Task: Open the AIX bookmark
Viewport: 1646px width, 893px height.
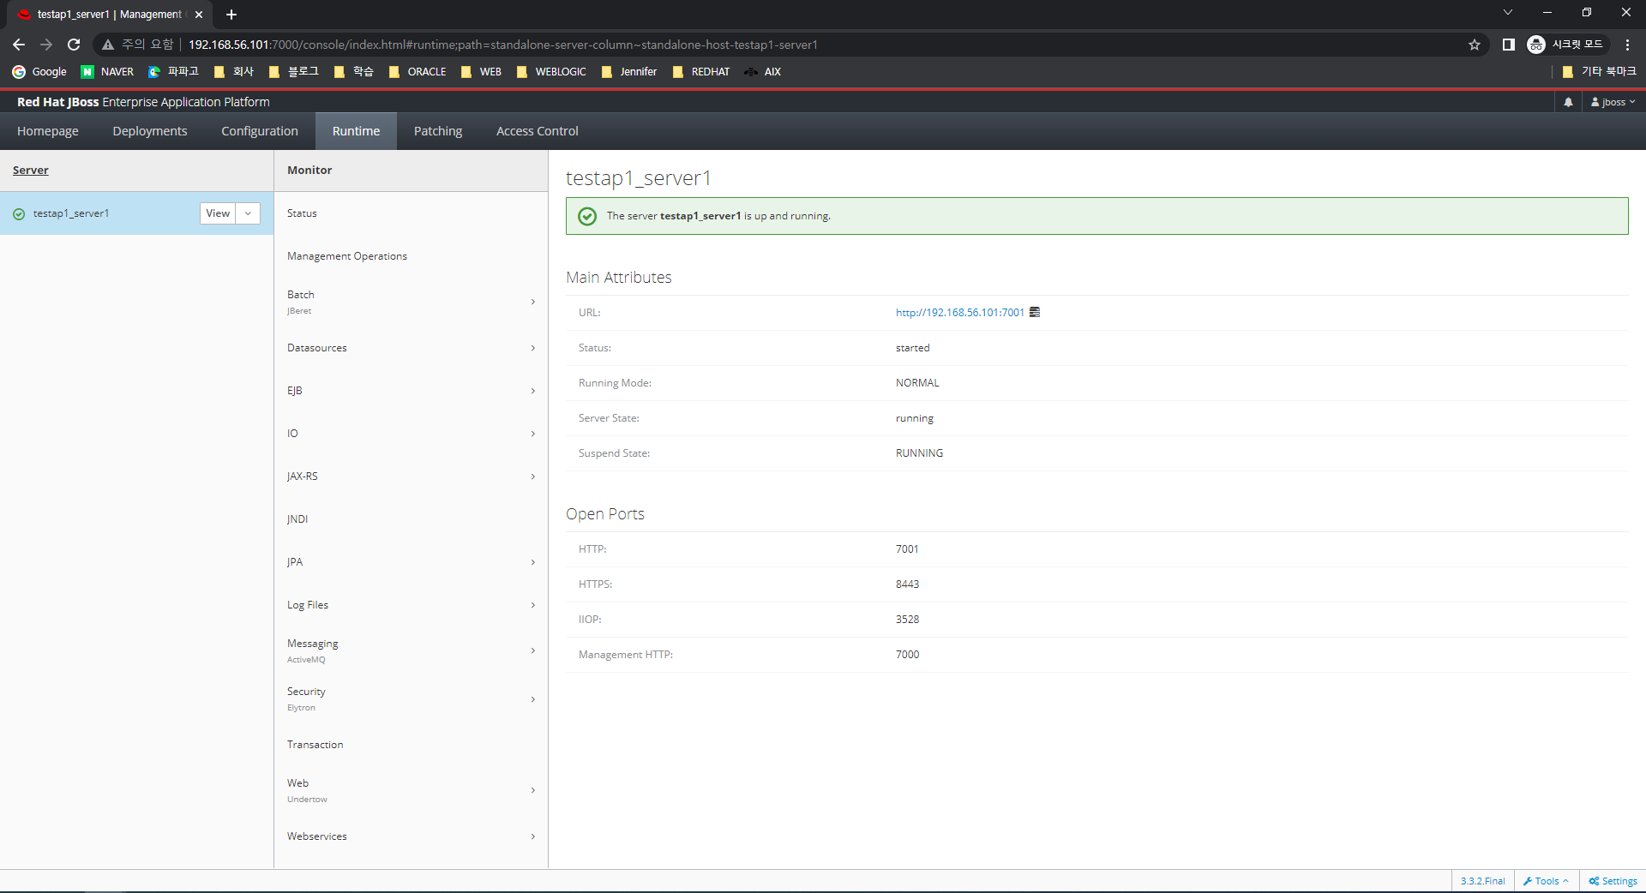Action: tap(763, 72)
